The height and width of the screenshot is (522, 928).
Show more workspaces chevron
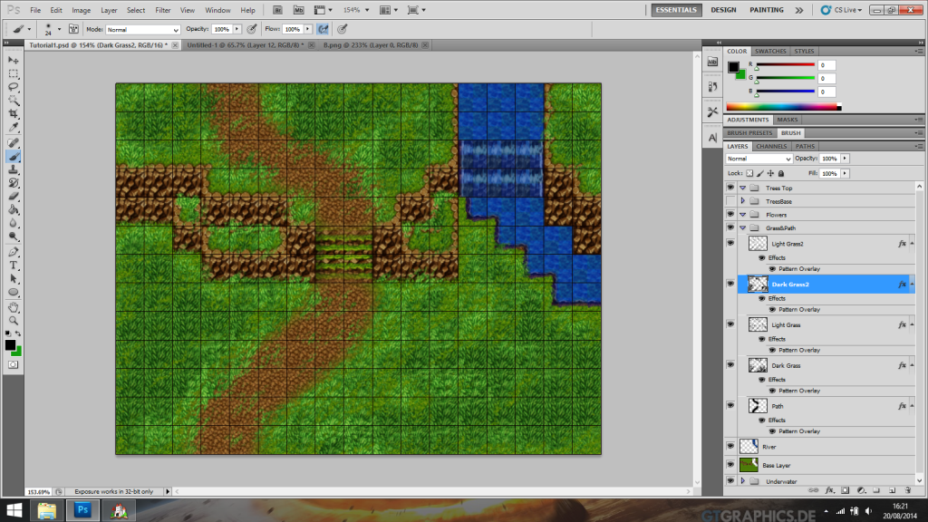pyautogui.click(x=799, y=10)
